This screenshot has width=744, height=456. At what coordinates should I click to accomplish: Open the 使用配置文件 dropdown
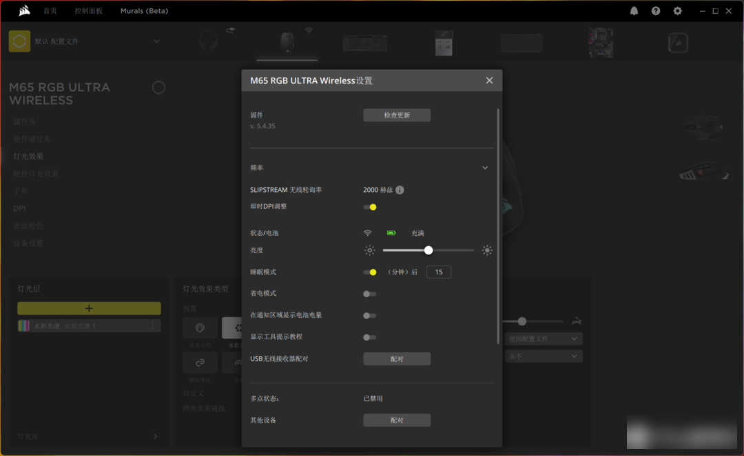(544, 339)
